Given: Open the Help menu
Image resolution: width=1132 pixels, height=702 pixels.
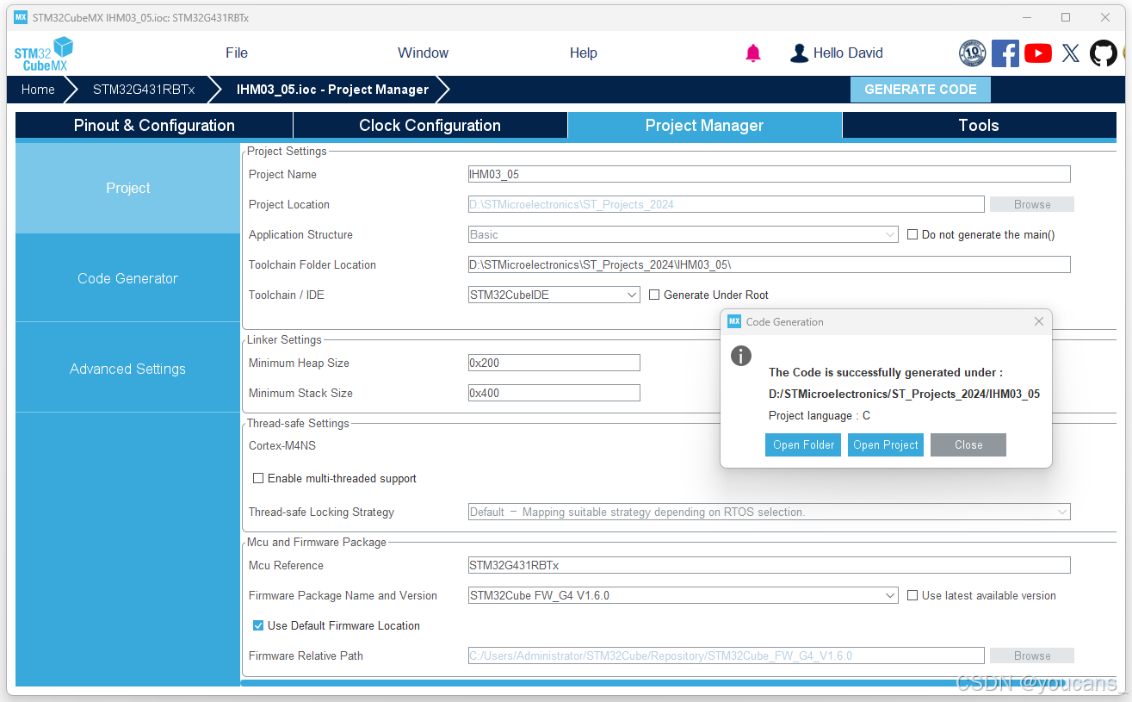Looking at the screenshot, I should (584, 53).
